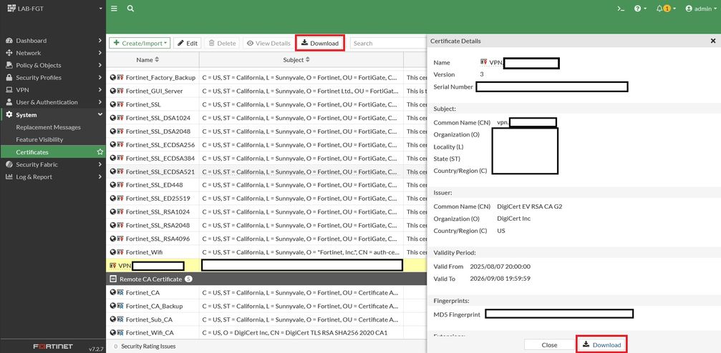Image resolution: width=721 pixels, height=353 pixels.
Task: Expand the Dashboard menu
Action: click(53, 41)
